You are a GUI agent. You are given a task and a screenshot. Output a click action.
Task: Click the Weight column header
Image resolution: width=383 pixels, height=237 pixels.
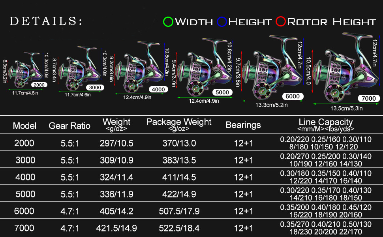click(116, 124)
